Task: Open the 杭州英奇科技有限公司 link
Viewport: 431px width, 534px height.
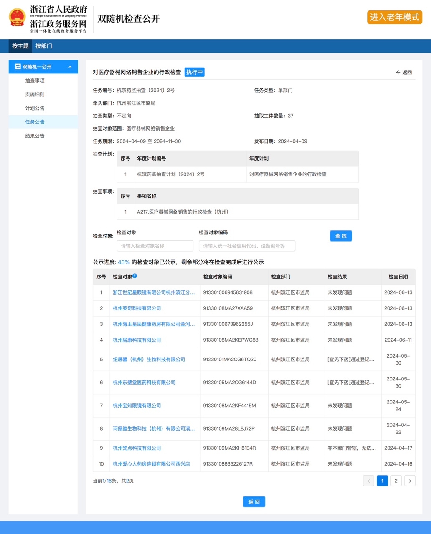Action: click(137, 308)
